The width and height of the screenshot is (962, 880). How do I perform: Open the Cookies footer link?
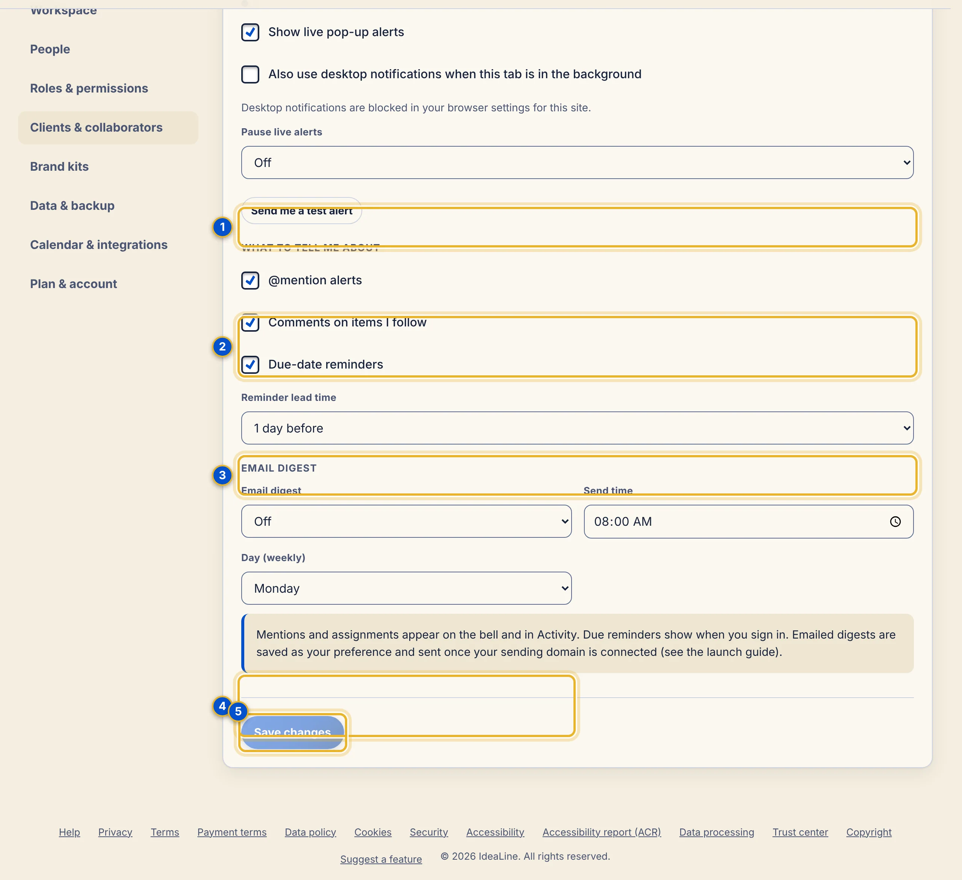tap(373, 832)
